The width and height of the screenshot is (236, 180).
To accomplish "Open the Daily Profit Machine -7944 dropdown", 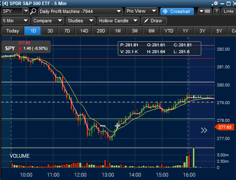I will pos(81,11).
